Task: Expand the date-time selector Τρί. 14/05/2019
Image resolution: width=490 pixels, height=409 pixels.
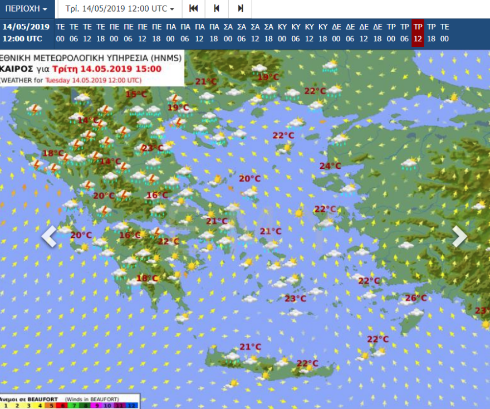Action: (x=120, y=9)
